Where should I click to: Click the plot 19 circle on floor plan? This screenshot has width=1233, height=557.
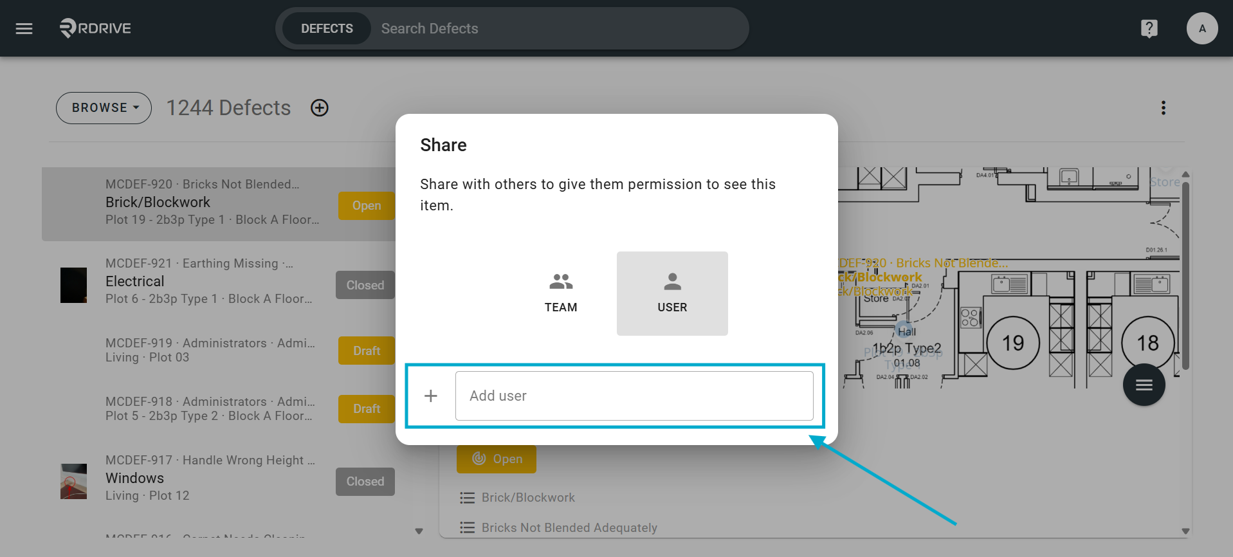coord(1013,343)
